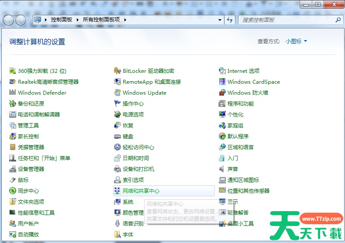Open the 用户帐户 icon
The width and height of the screenshot is (345, 243).
pos(13,224)
